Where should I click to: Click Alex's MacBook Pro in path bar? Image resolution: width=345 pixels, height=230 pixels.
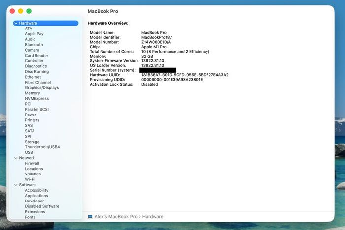[116, 217]
